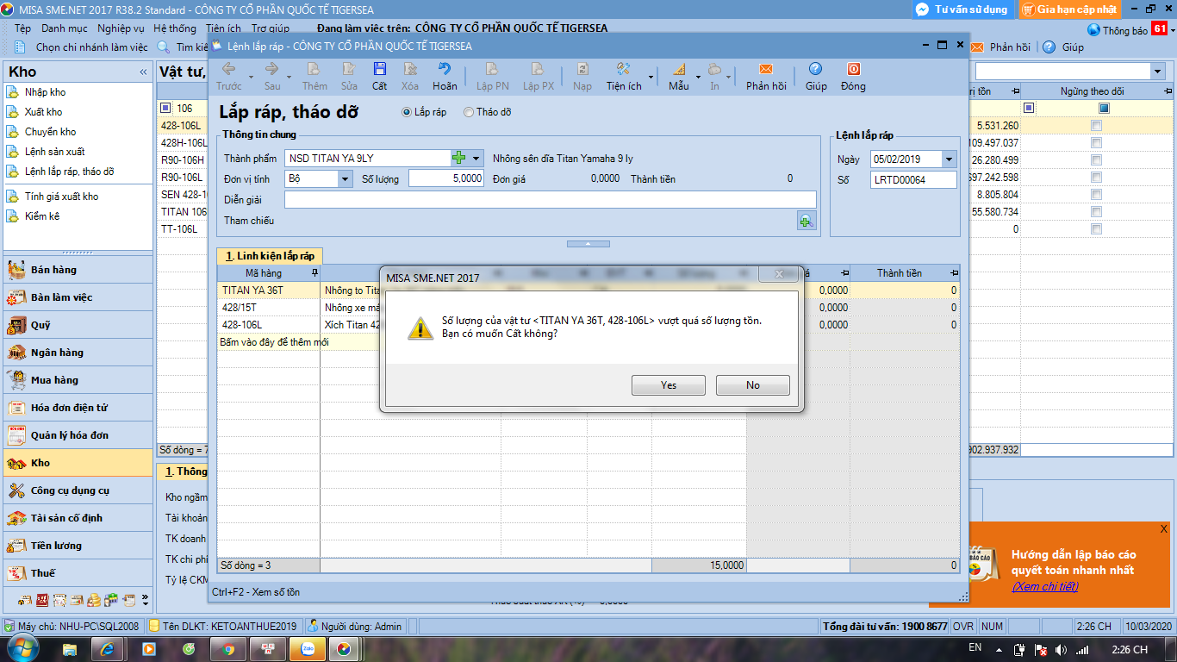Image resolution: width=1177 pixels, height=662 pixels.
Task: Click Yes in the warning dialog
Action: point(668,385)
